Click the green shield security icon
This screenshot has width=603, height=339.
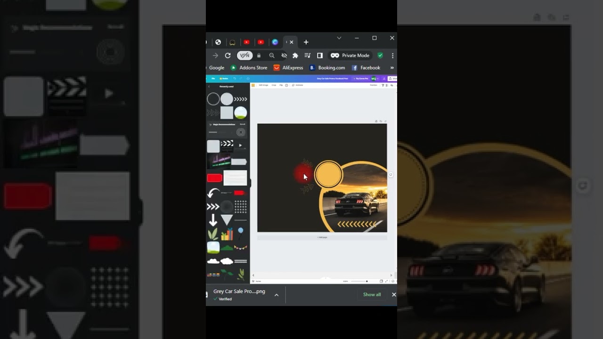click(380, 56)
